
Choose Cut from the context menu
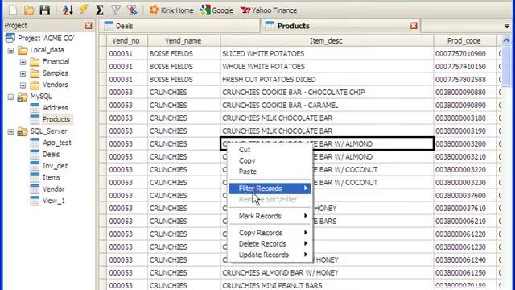[x=270, y=150]
